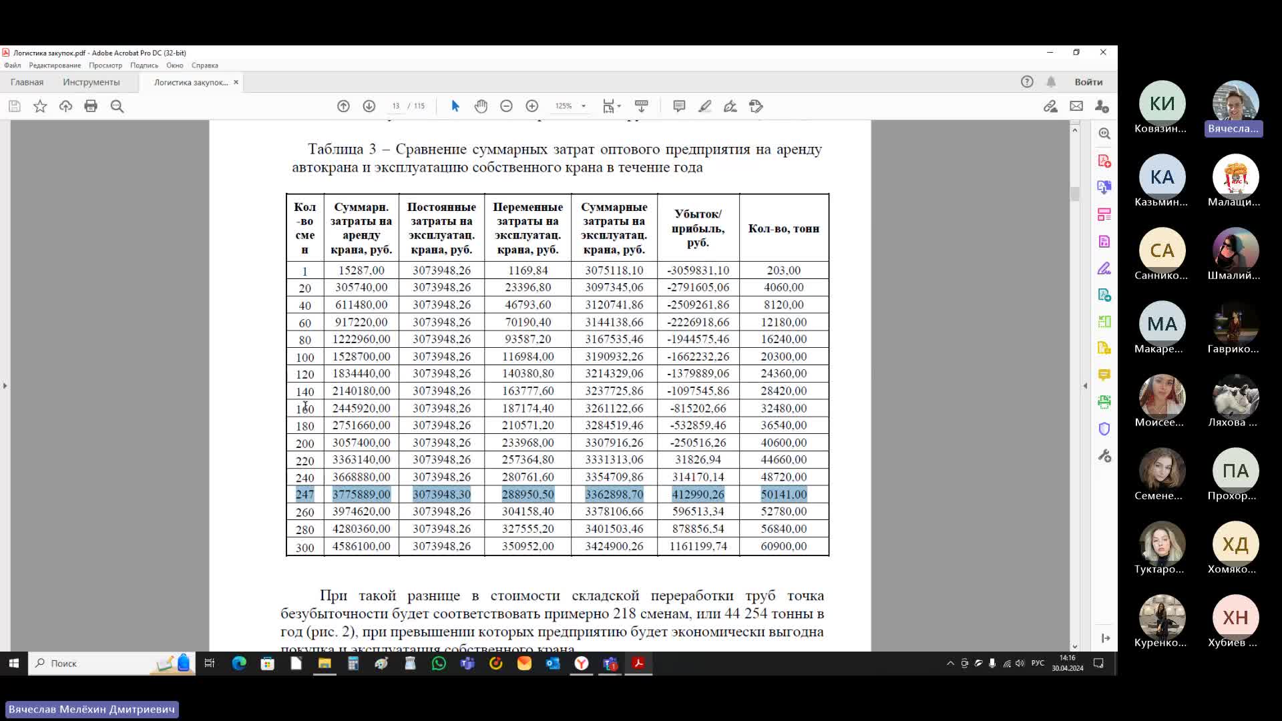Image resolution: width=1282 pixels, height=721 pixels.
Task: Go to next page arrow
Action: pyautogui.click(x=369, y=106)
